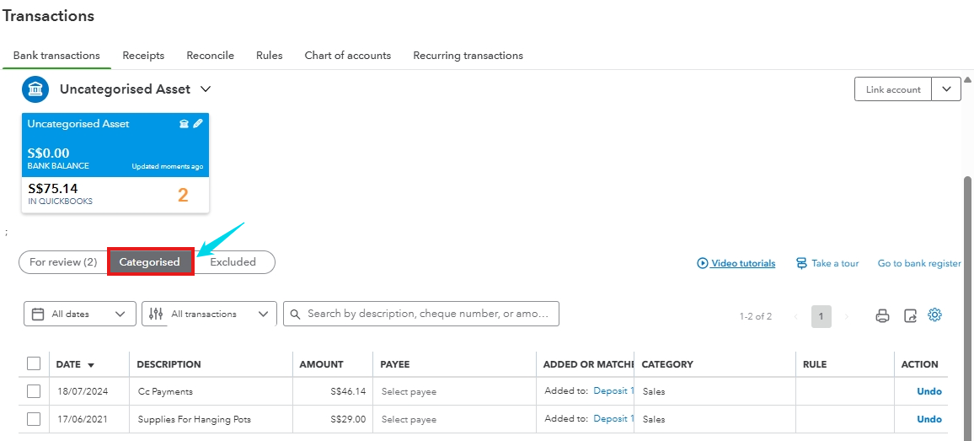Open the Reconcile tab
Viewport: 974px width, 441px height.
pyautogui.click(x=210, y=56)
